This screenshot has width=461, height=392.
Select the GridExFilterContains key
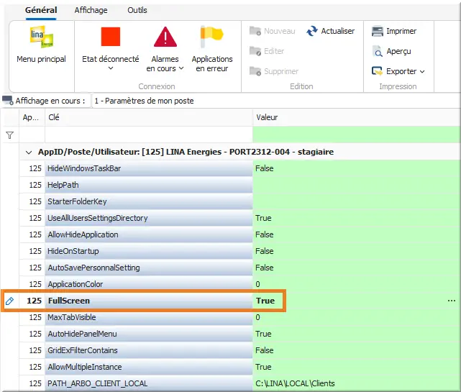pyautogui.click(x=149, y=350)
